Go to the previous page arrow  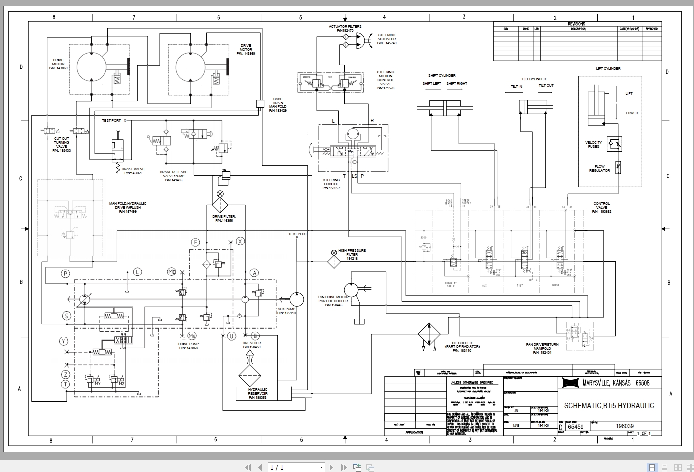pos(260,467)
